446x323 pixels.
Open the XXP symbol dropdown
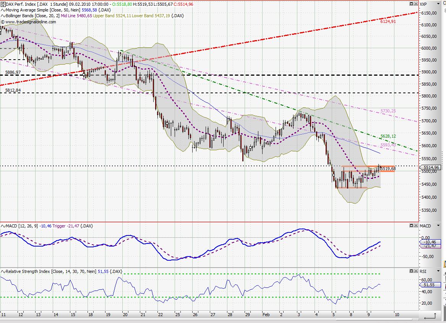coord(438,4)
